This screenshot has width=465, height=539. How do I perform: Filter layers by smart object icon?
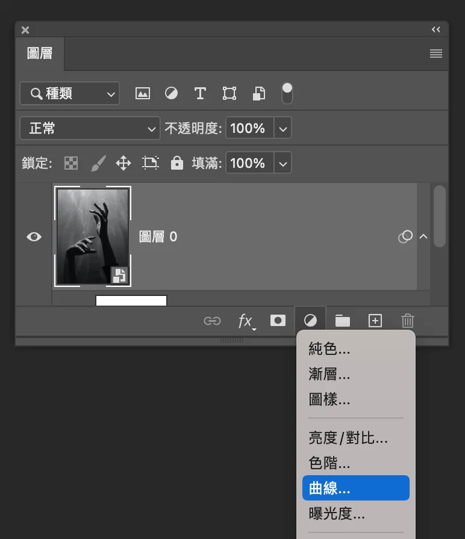pyautogui.click(x=259, y=93)
